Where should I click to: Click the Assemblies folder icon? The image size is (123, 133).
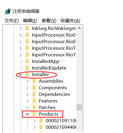pos(34,81)
